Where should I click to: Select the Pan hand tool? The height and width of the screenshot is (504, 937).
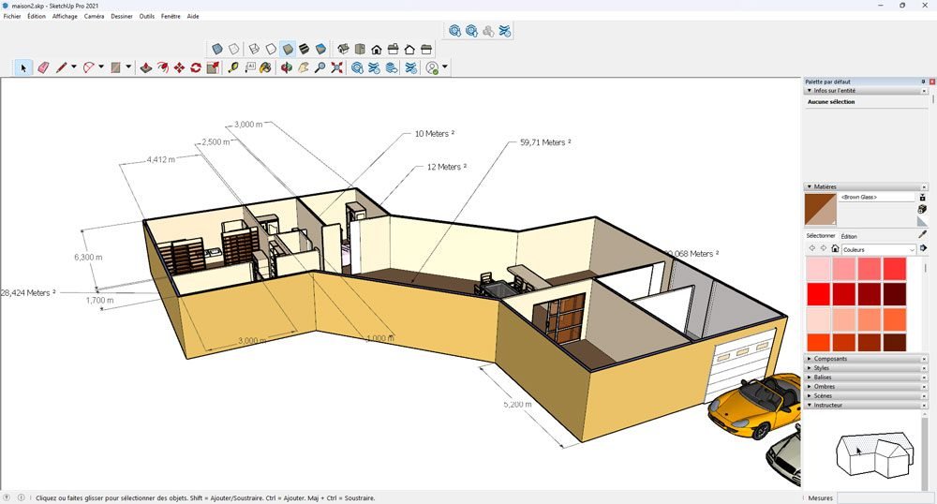pyautogui.click(x=303, y=68)
